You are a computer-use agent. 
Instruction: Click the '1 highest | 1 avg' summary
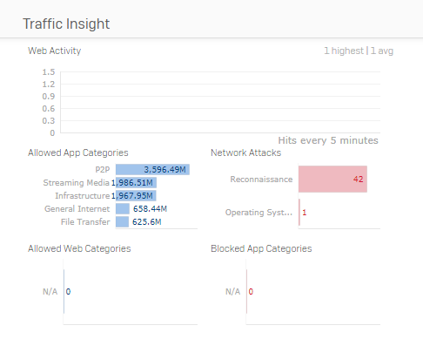pos(359,51)
